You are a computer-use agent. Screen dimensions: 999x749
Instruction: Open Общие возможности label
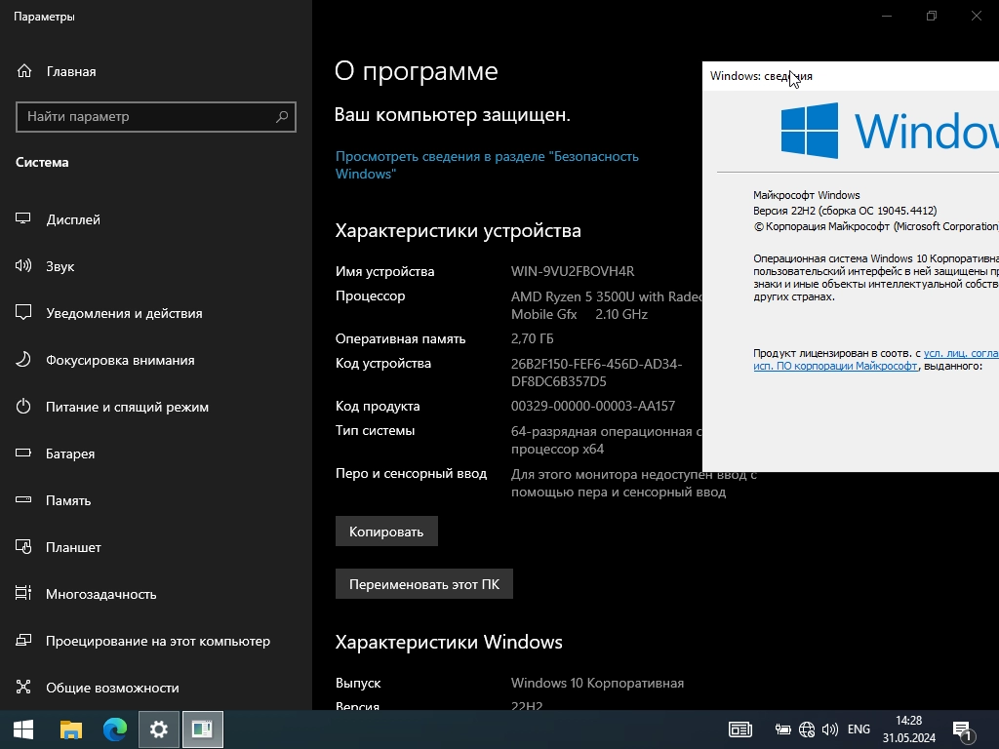coord(112,688)
